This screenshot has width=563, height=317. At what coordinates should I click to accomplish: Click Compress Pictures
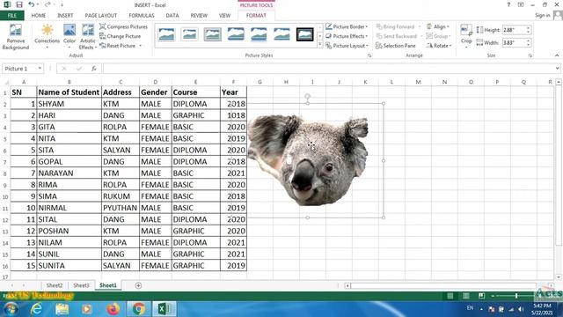point(123,26)
